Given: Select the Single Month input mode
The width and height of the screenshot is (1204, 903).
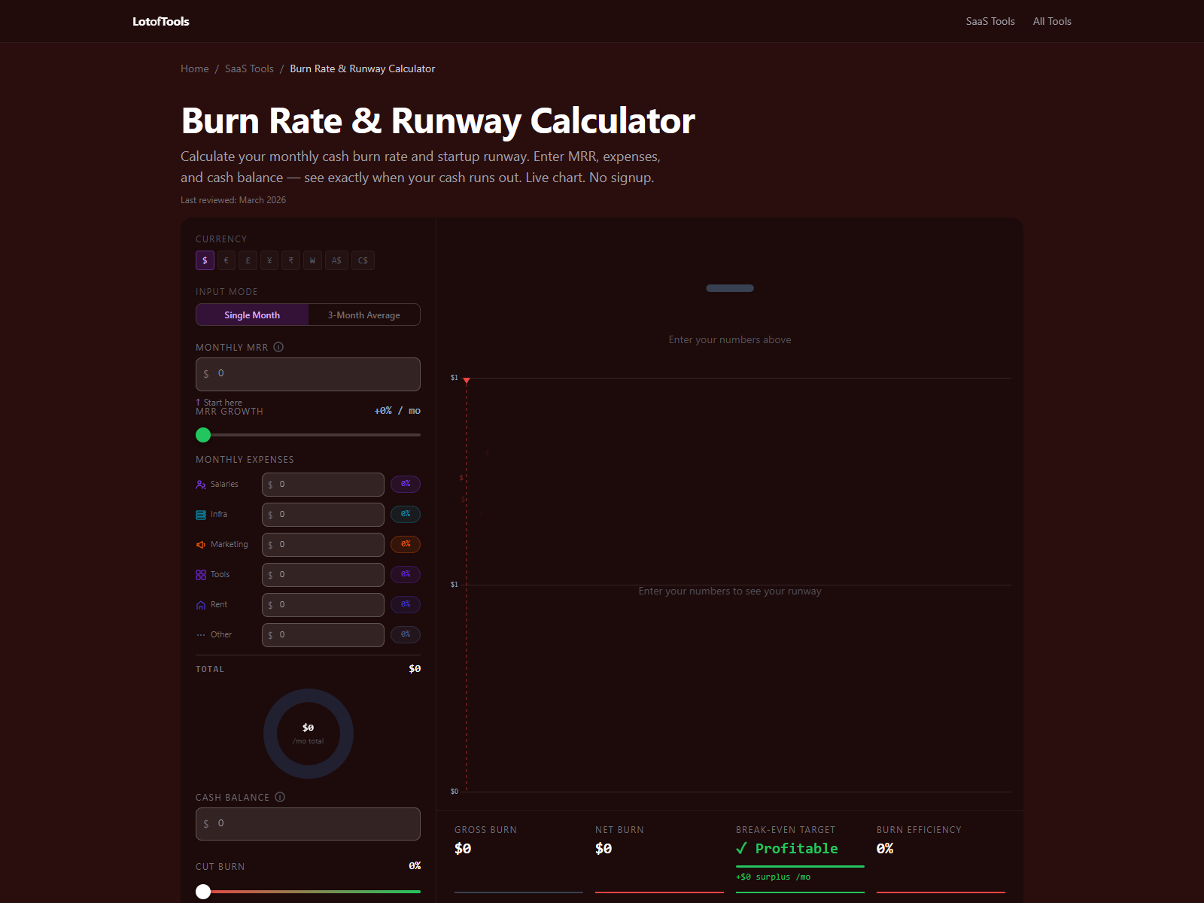Looking at the screenshot, I should (x=252, y=315).
